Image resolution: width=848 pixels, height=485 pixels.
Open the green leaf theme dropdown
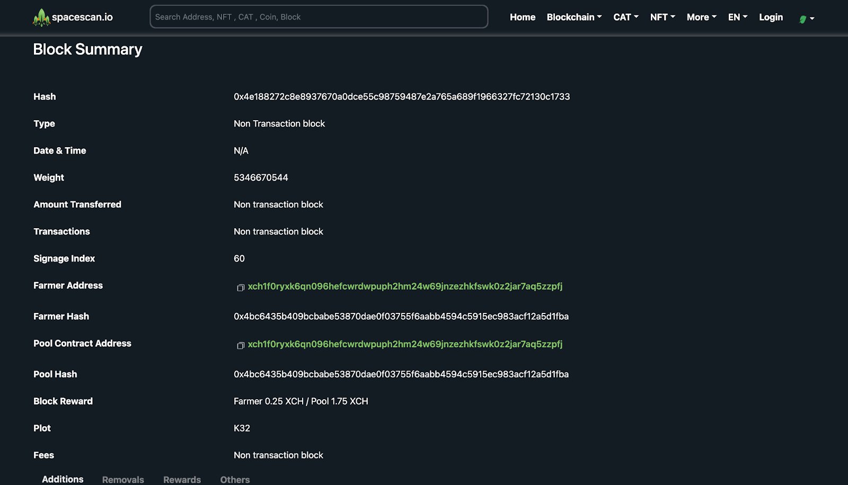[x=807, y=19]
